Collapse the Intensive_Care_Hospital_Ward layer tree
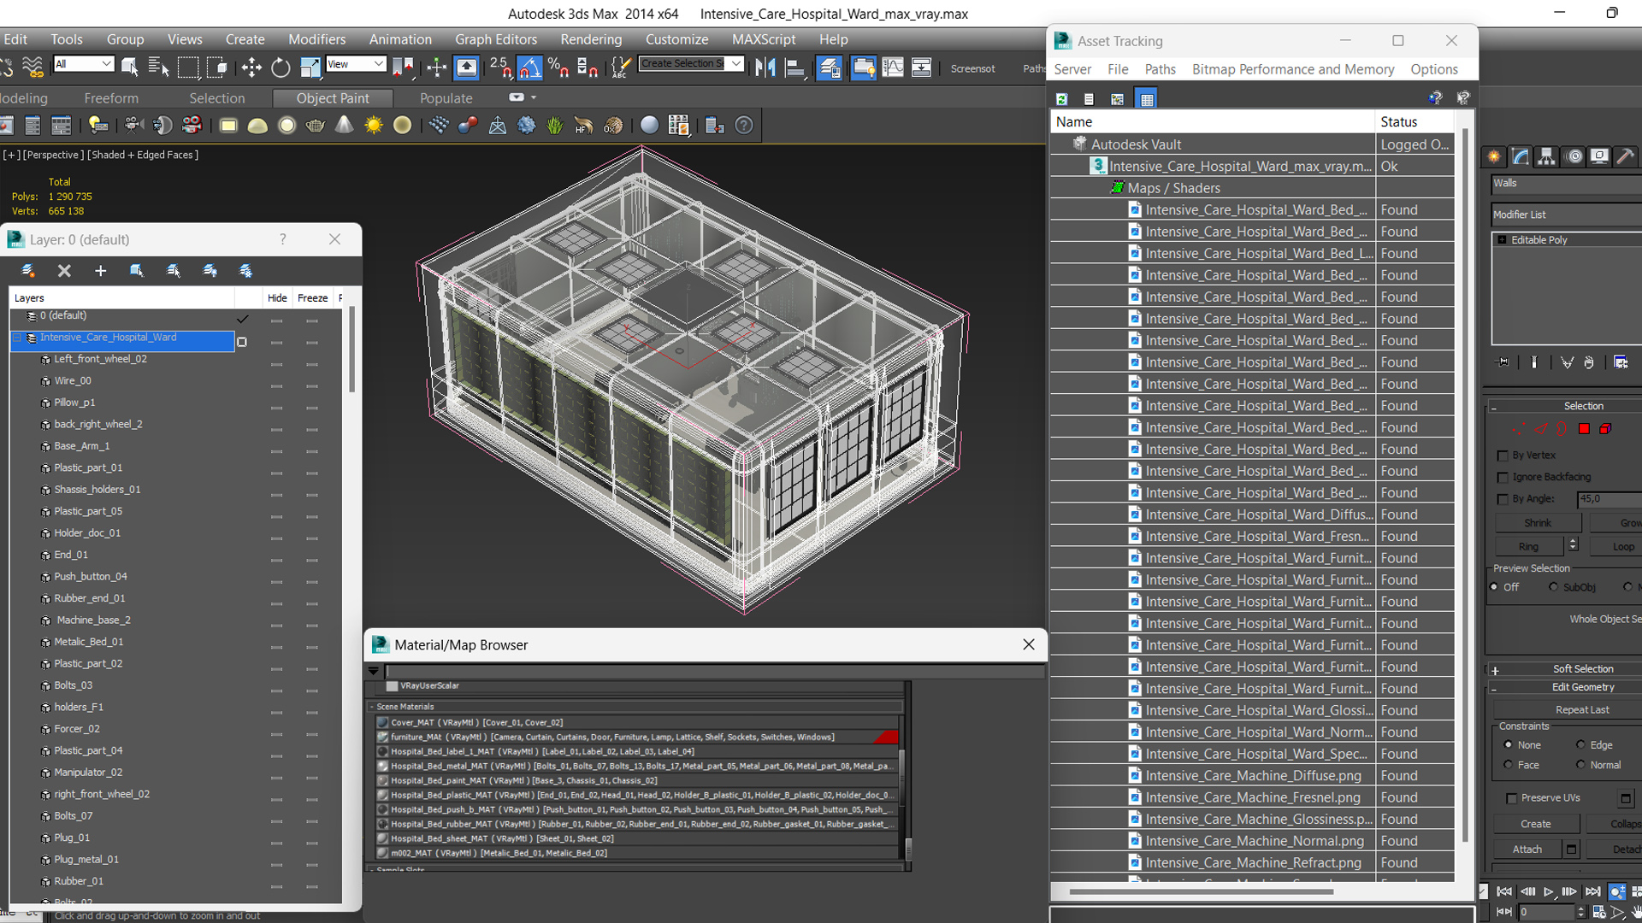Viewport: 1642px width, 923px height. (x=17, y=338)
